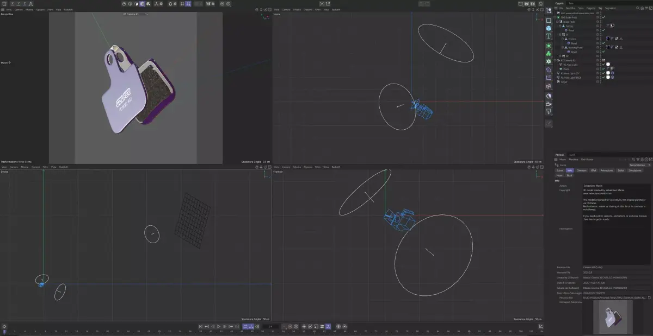Click the RS Camera RS camera icon

[558, 60]
